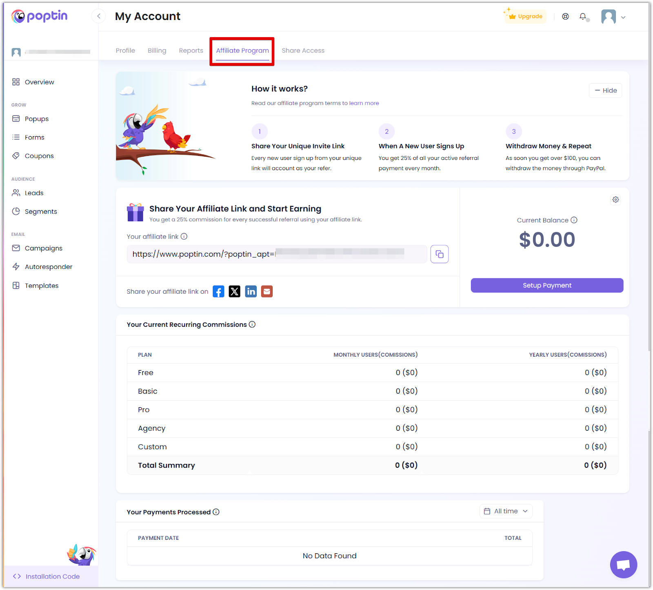Click the affiliate link text field
The height and width of the screenshot is (590, 653).
coord(277,254)
